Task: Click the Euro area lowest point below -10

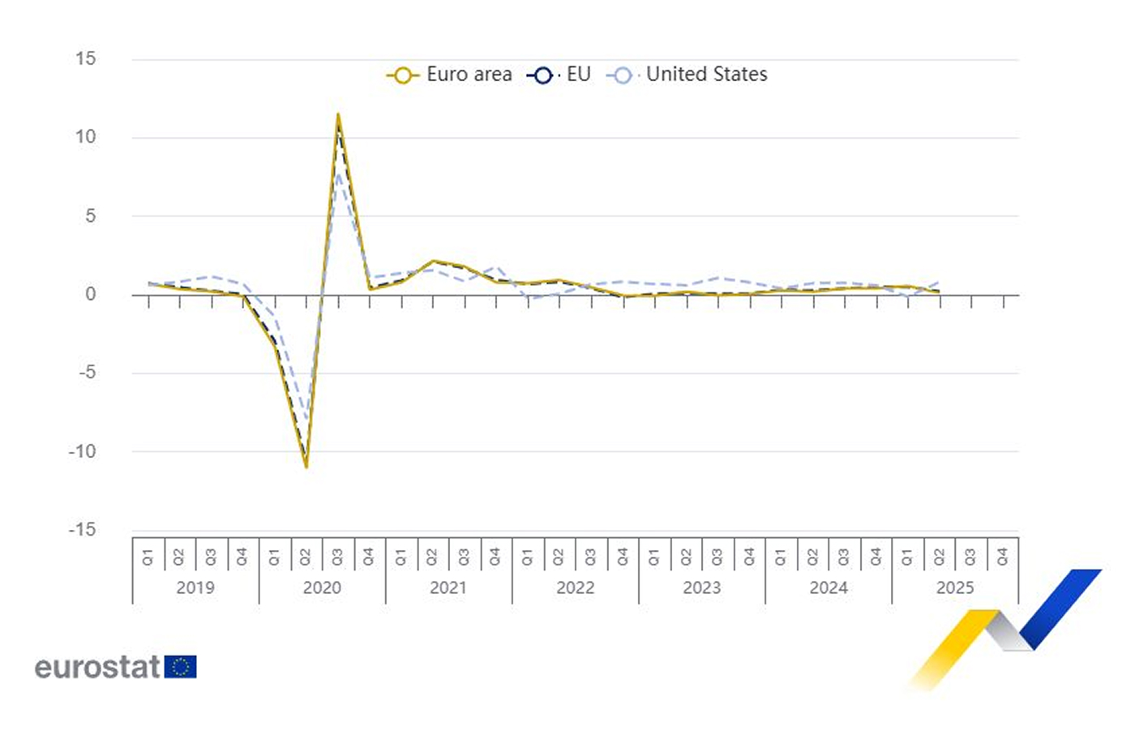Action: point(306,467)
